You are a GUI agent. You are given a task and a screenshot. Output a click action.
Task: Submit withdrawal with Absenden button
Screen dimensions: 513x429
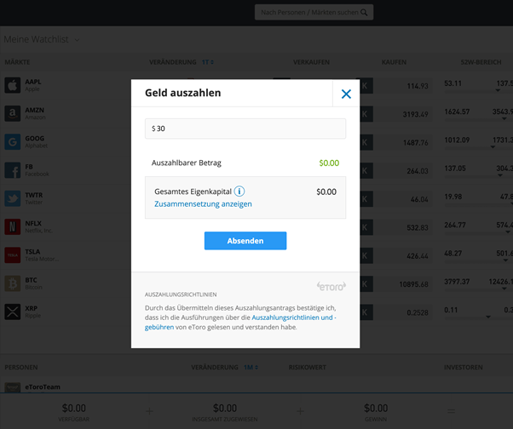[x=245, y=241]
